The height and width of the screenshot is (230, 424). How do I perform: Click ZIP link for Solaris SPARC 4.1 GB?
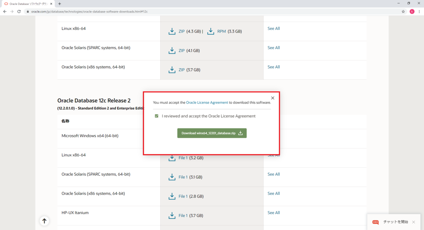click(x=182, y=51)
